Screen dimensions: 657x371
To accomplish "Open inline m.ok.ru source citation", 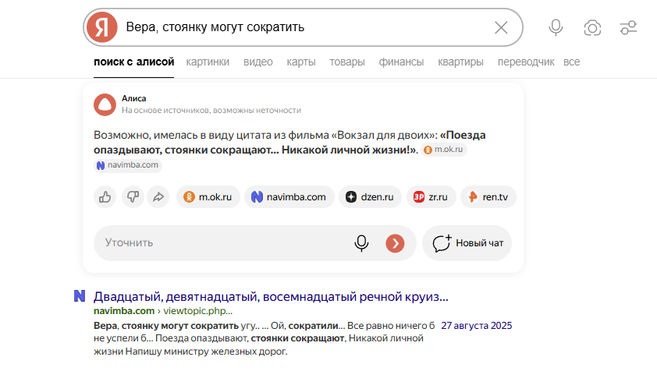I will click(x=444, y=150).
